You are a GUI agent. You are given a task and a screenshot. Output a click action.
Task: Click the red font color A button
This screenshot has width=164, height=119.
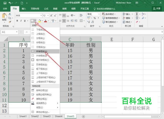pyautogui.click(x=45, y=21)
